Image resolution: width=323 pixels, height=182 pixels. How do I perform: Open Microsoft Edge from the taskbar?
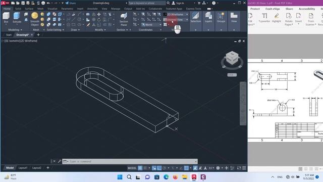tap(166, 177)
